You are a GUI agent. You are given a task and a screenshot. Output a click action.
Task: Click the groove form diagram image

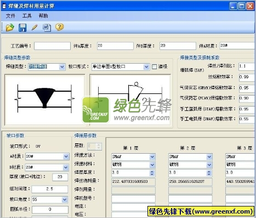130,99
